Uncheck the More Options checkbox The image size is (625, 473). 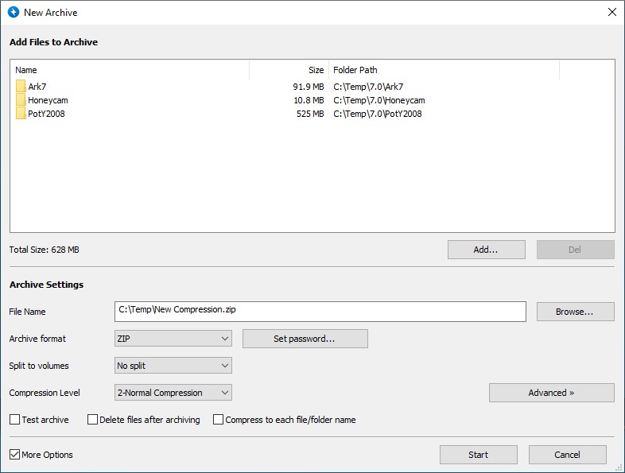(x=15, y=455)
